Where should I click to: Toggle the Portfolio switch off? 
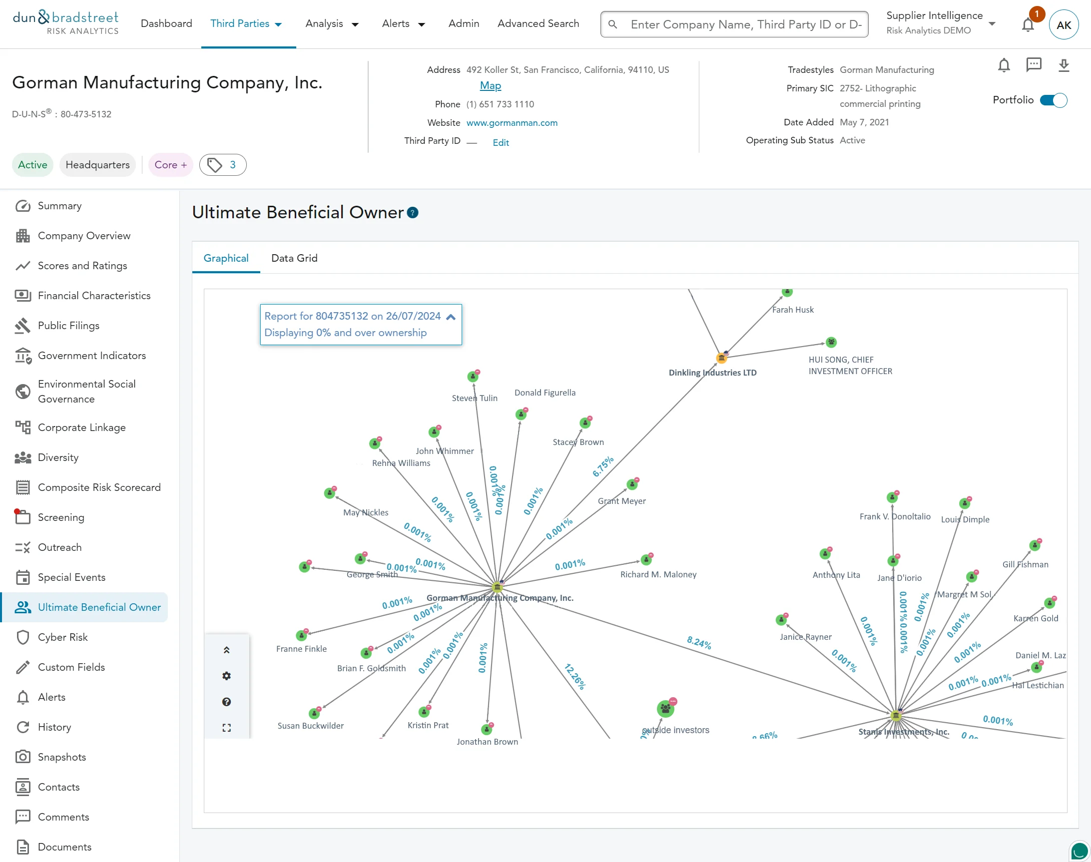click(x=1053, y=100)
